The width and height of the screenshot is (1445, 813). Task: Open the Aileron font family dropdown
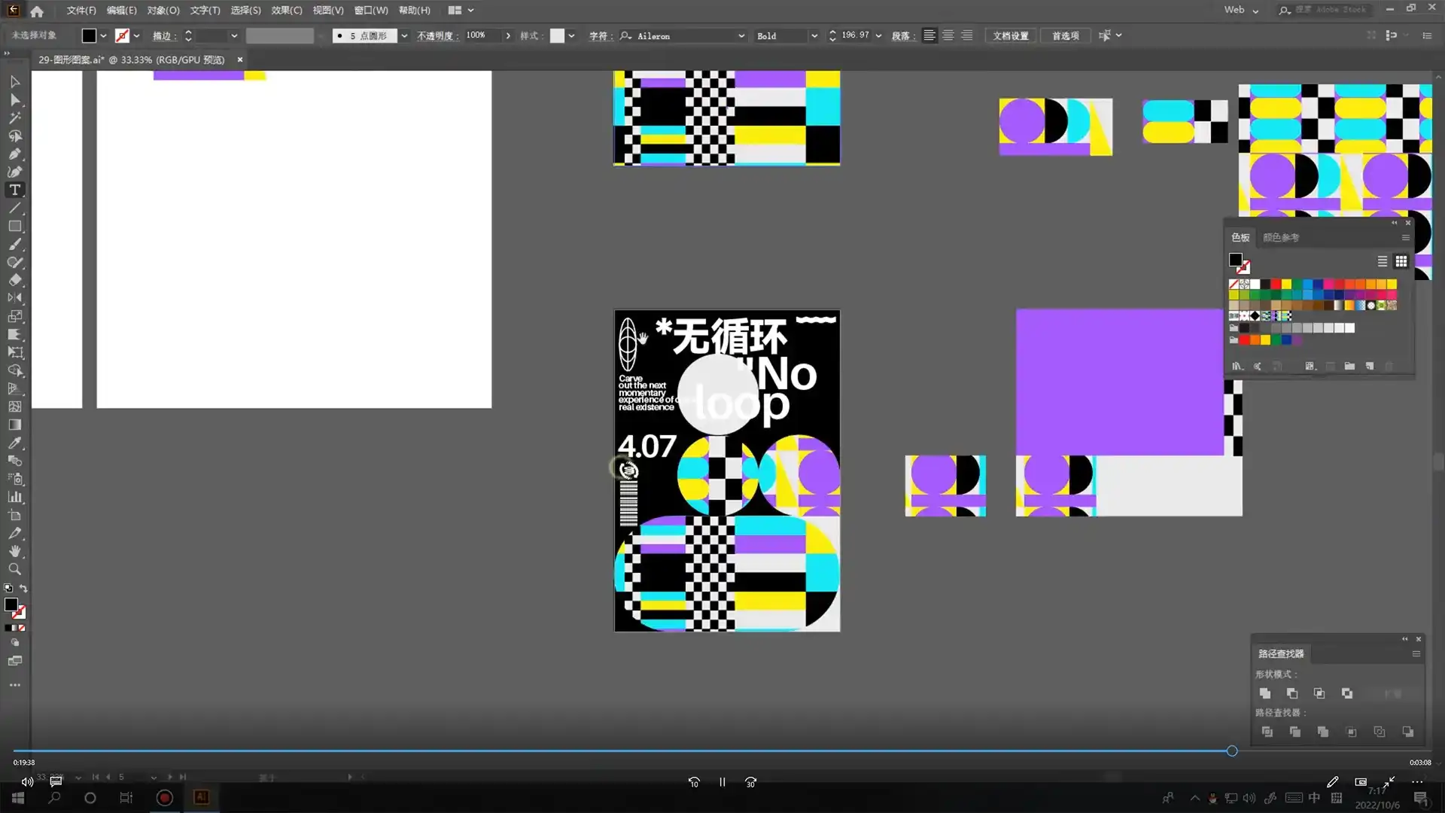(x=741, y=36)
